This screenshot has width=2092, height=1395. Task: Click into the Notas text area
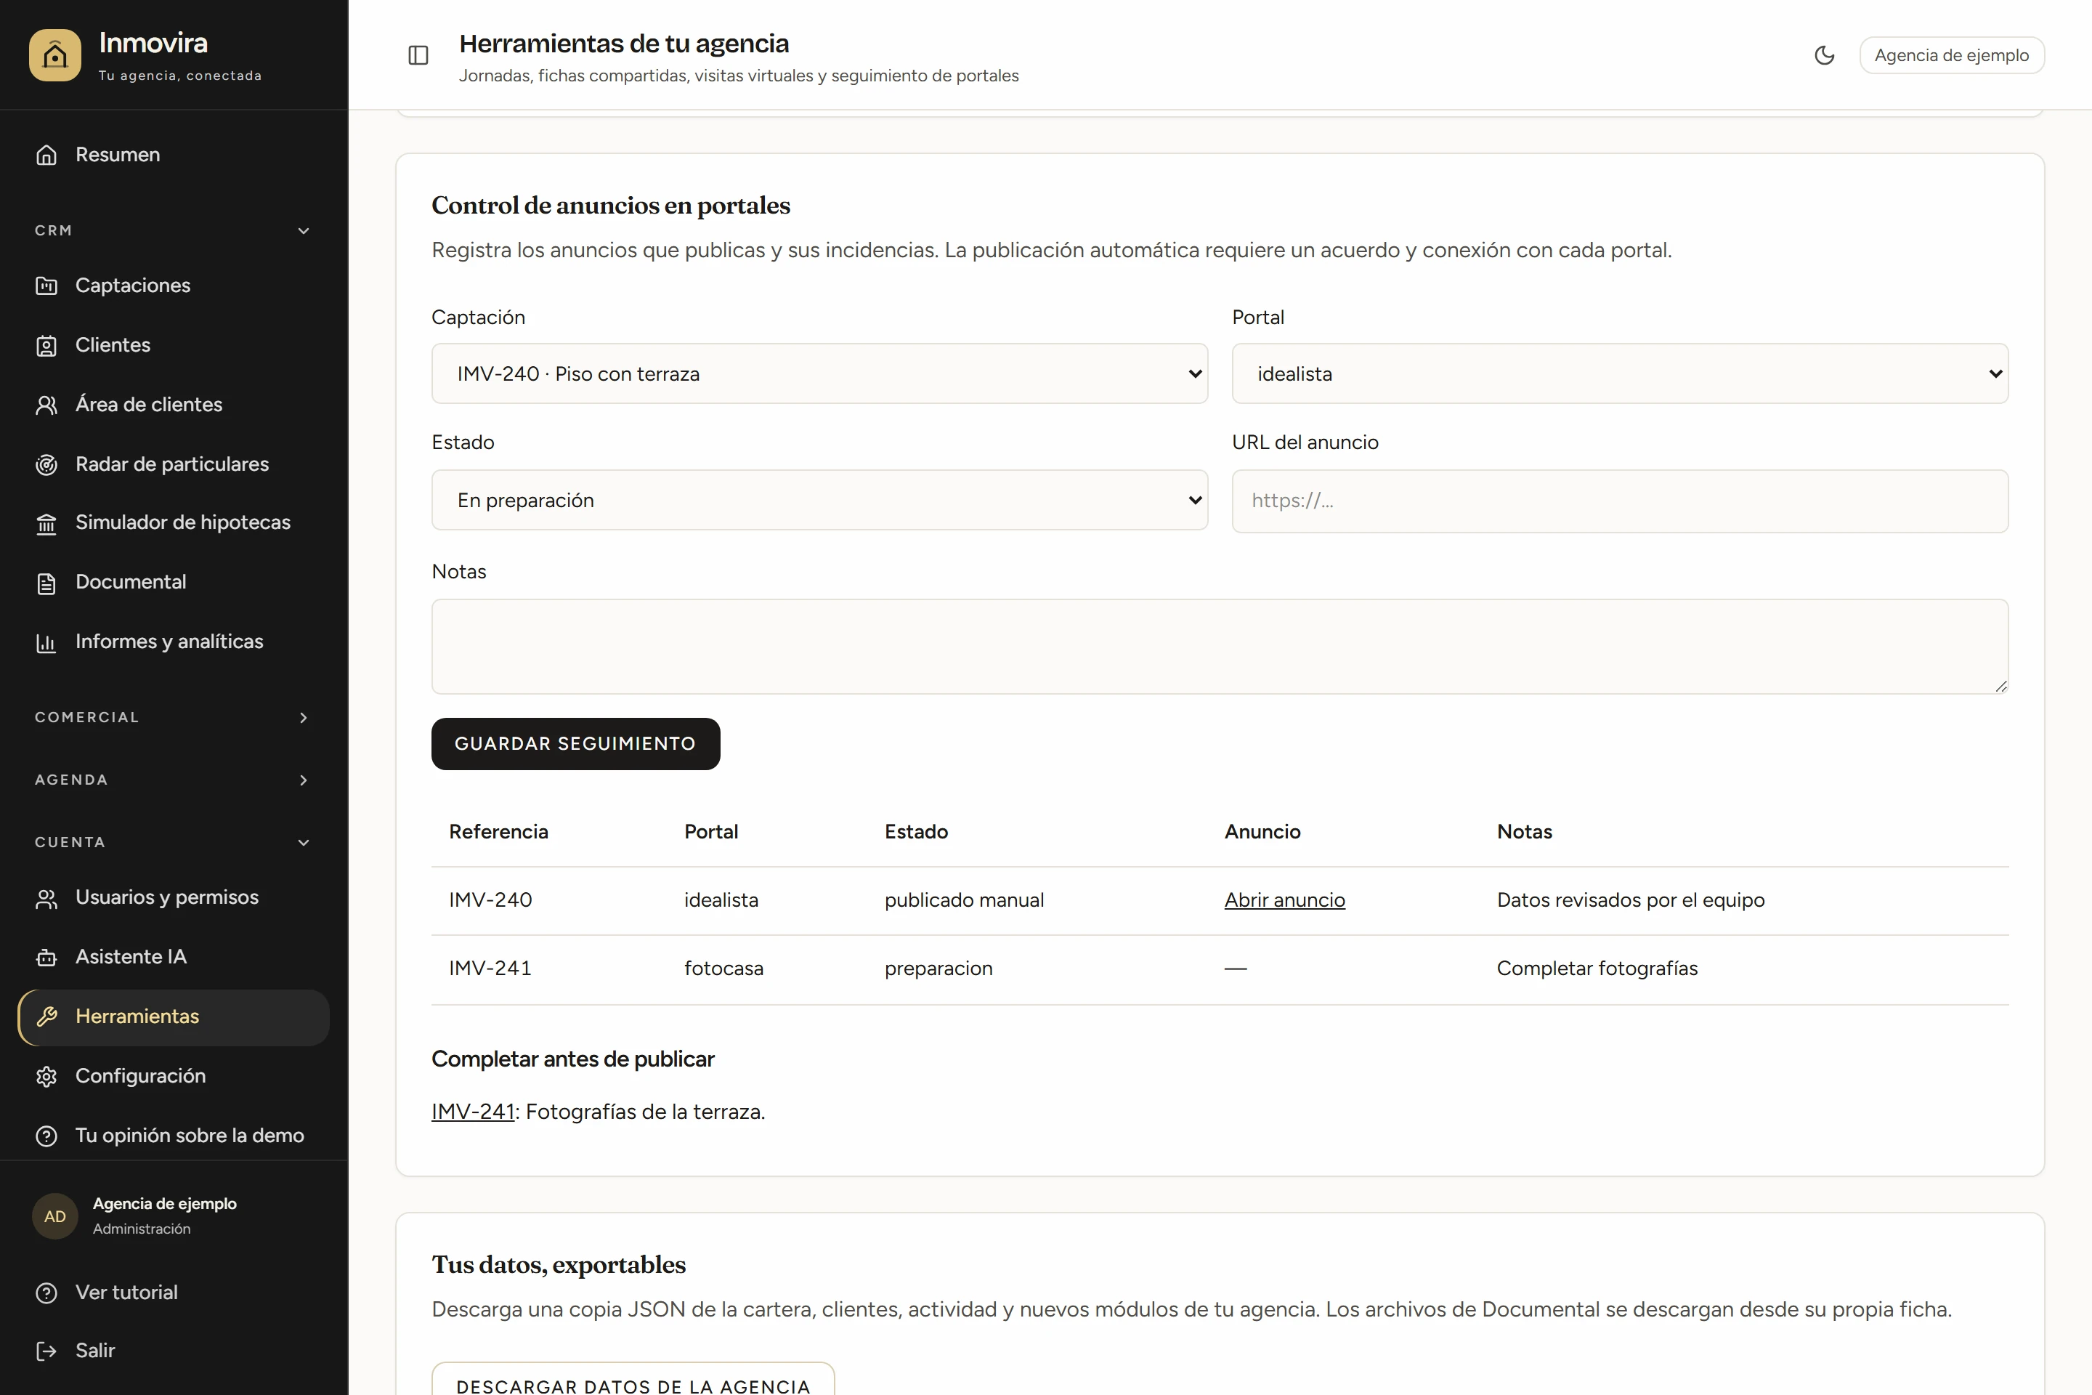coord(1220,647)
